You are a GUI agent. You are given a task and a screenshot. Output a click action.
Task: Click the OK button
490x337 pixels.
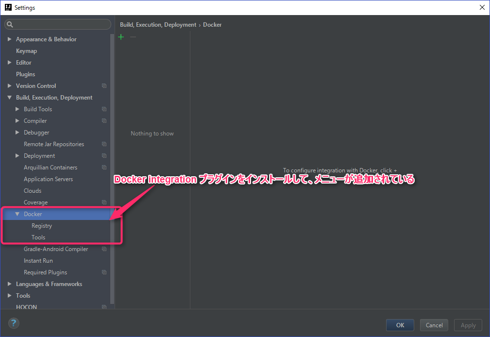point(400,325)
